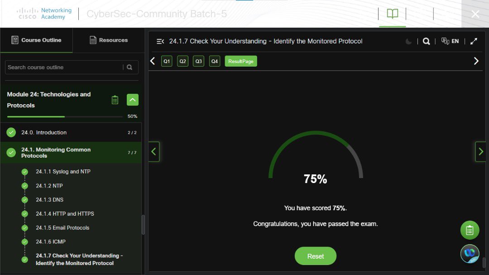Select the ResultPage tab

pyautogui.click(x=241, y=61)
